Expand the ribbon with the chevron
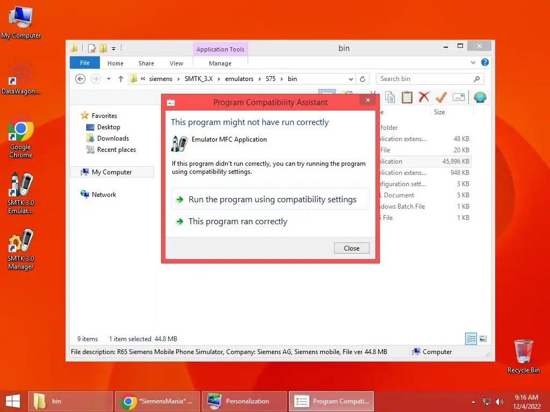 [x=473, y=62]
